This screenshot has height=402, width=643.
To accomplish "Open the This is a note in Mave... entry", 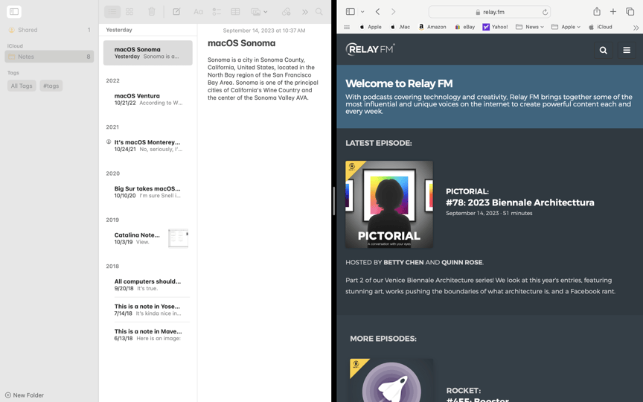I will 147,335.
